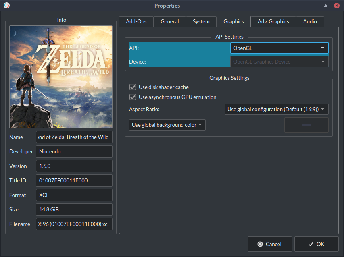Toggle Use disk shader cache checkbox
Screen dimensions: 344x257
(133, 87)
